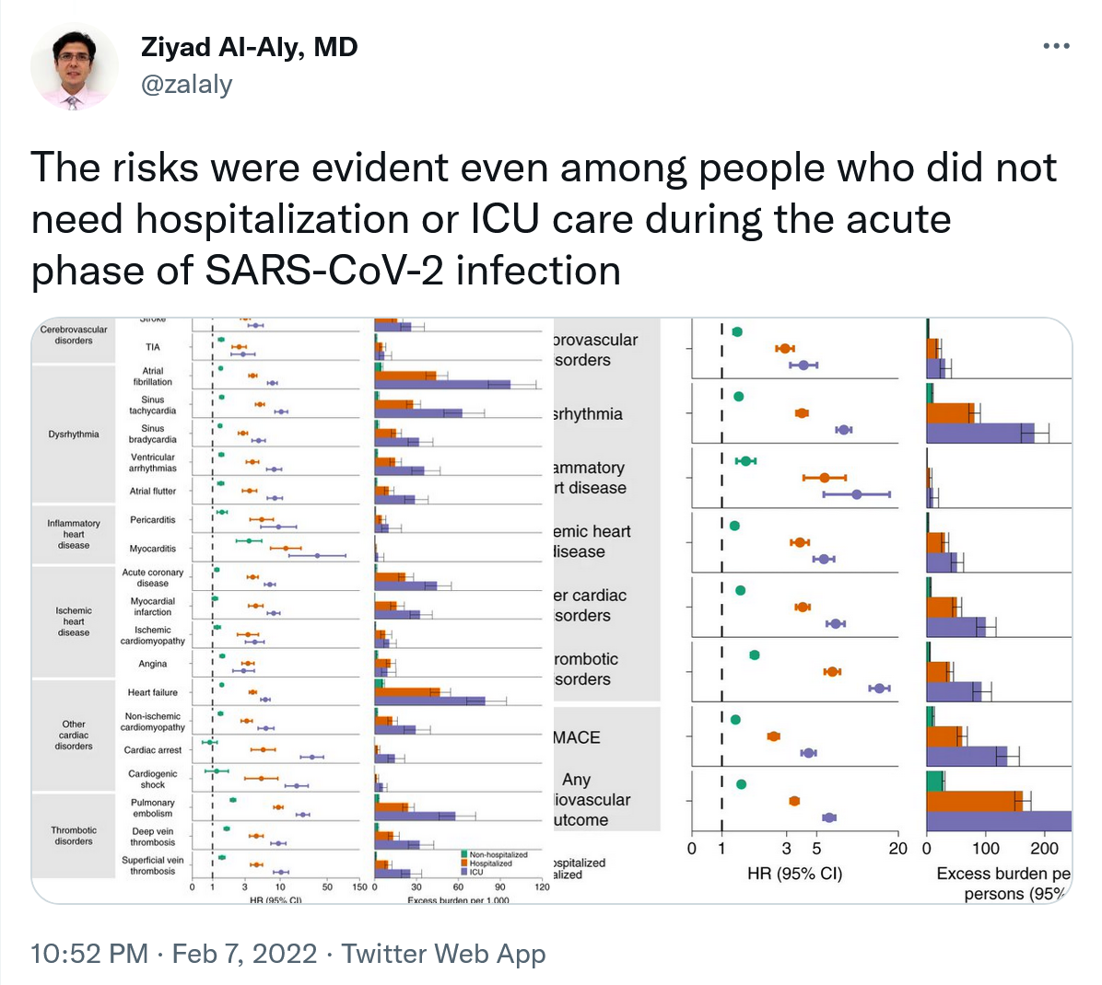Image resolution: width=1102 pixels, height=985 pixels.
Task: Open the Ziyad Al-Aly, MD display name link
Action: point(249,47)
